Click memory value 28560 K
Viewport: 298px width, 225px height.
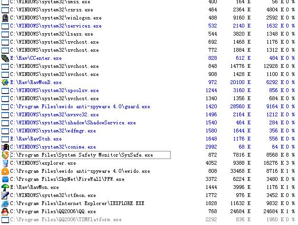click(x=240, y=106)
